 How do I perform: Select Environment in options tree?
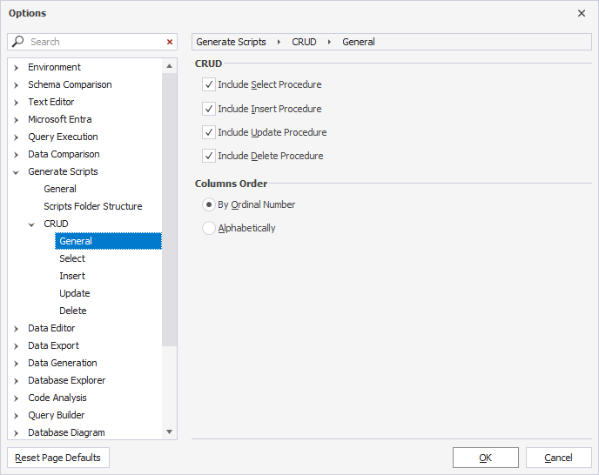tap(54, 67)
